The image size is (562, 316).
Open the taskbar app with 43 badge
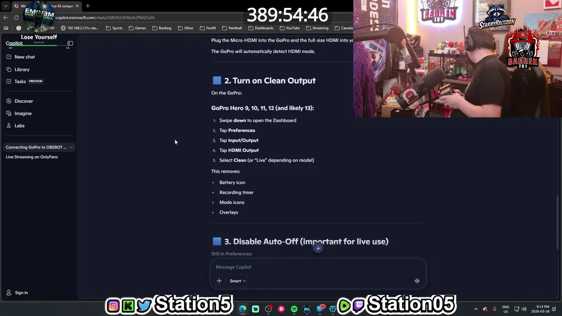click(321, 309)
